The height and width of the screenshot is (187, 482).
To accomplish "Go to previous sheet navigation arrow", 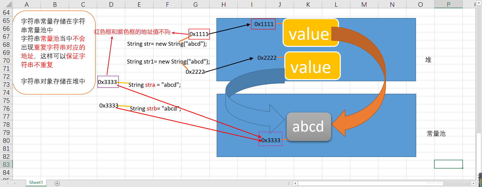I will pyautogui.click(x=8, y=183).
